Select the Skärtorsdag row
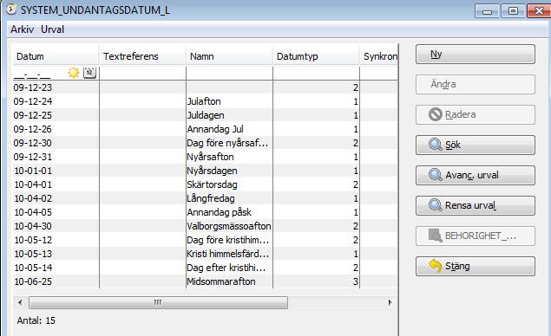This screenshot has height=336, width=551. [x=206, y=184]
